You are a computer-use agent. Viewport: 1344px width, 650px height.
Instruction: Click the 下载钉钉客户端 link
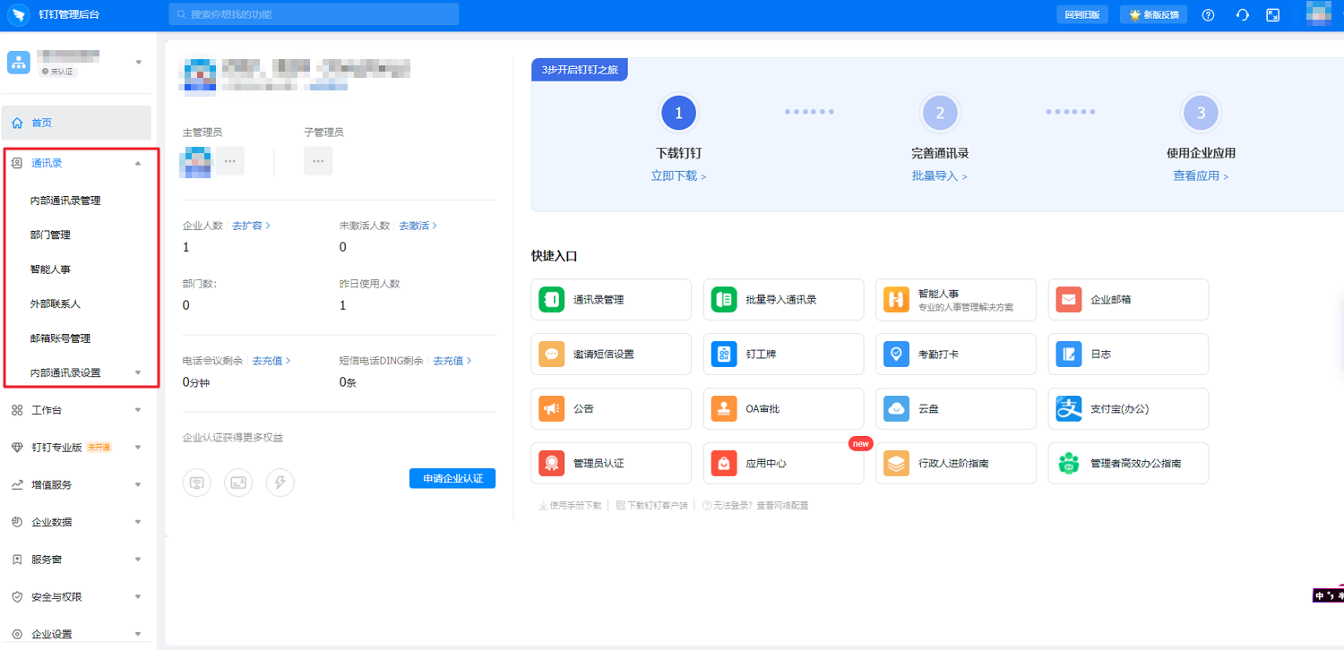tap(652, 506)
